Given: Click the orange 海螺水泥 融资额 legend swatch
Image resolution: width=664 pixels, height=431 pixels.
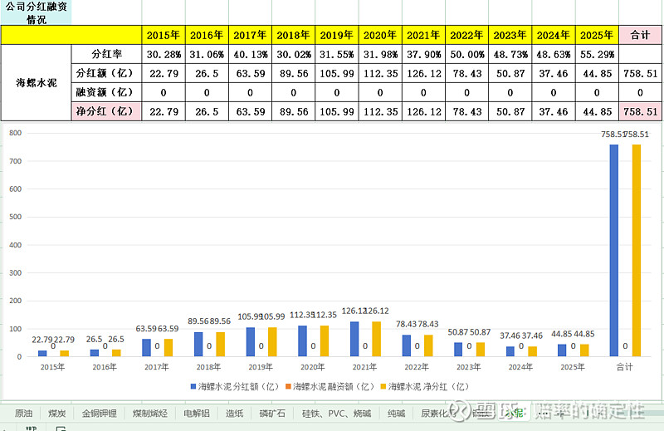Looking at the screenshot, I should click(288, 386).
